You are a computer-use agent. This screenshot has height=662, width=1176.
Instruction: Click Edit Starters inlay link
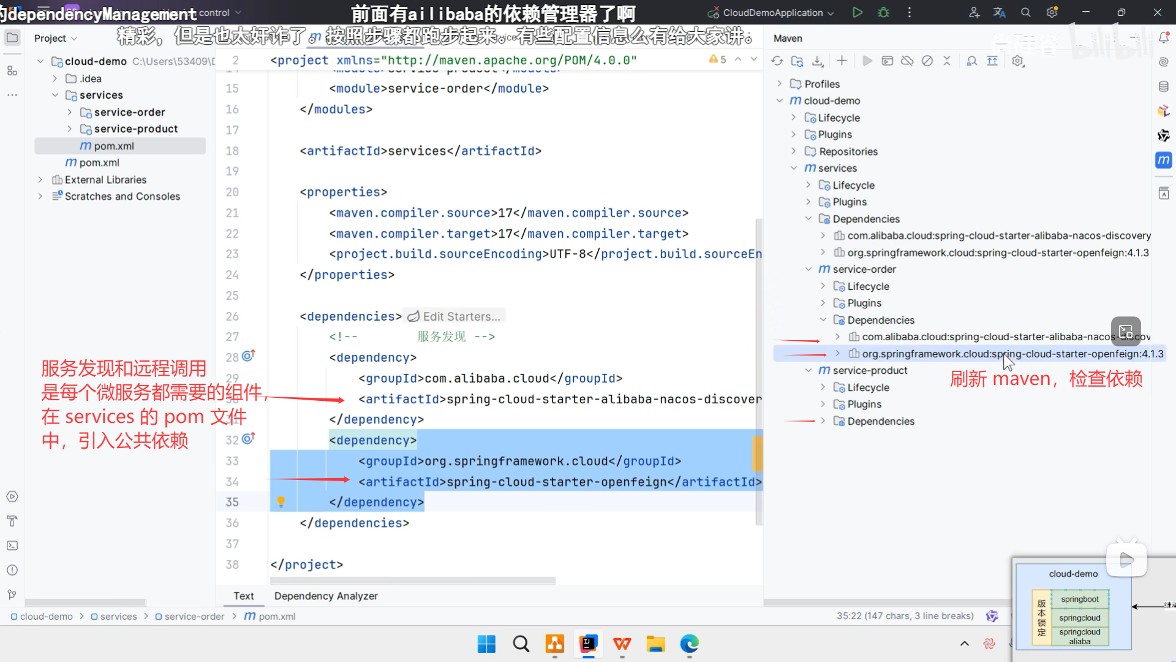coord(461,316)
